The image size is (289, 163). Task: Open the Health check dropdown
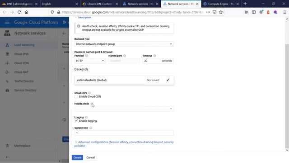click(x=124, y=109)
